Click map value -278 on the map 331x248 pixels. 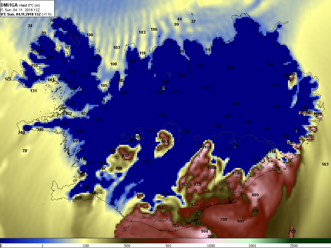265,129
